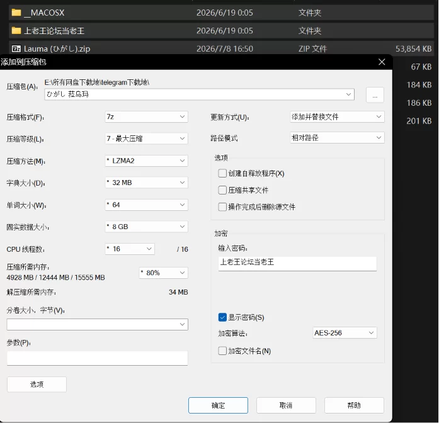This screenshot has width=439, height=423.
Task: Click the 53,854 KB size cell
Action: [x=413, y=48]
